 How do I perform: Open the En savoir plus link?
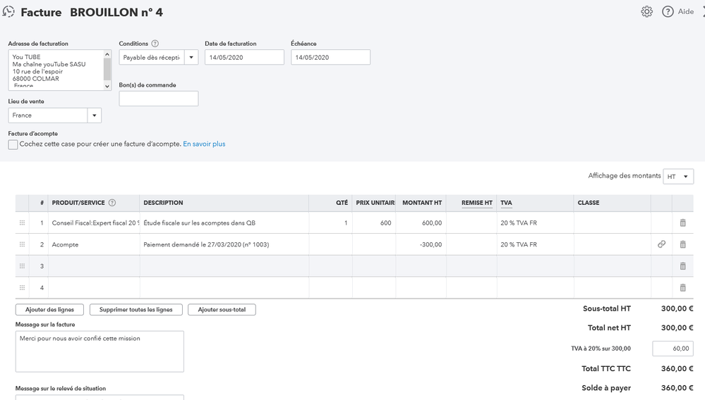(204, 144)
